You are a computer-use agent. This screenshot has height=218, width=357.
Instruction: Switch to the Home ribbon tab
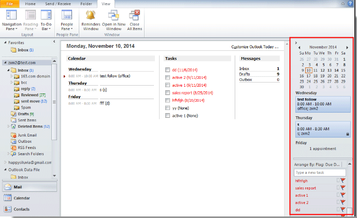[x=31, y=4]
